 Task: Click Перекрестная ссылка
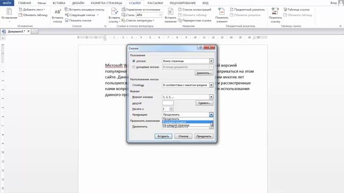(x=195, y=20)
